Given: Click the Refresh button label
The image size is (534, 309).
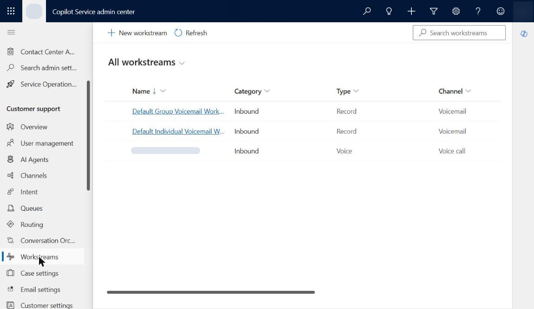Looking at the screenshot, I should coord(196,32).
